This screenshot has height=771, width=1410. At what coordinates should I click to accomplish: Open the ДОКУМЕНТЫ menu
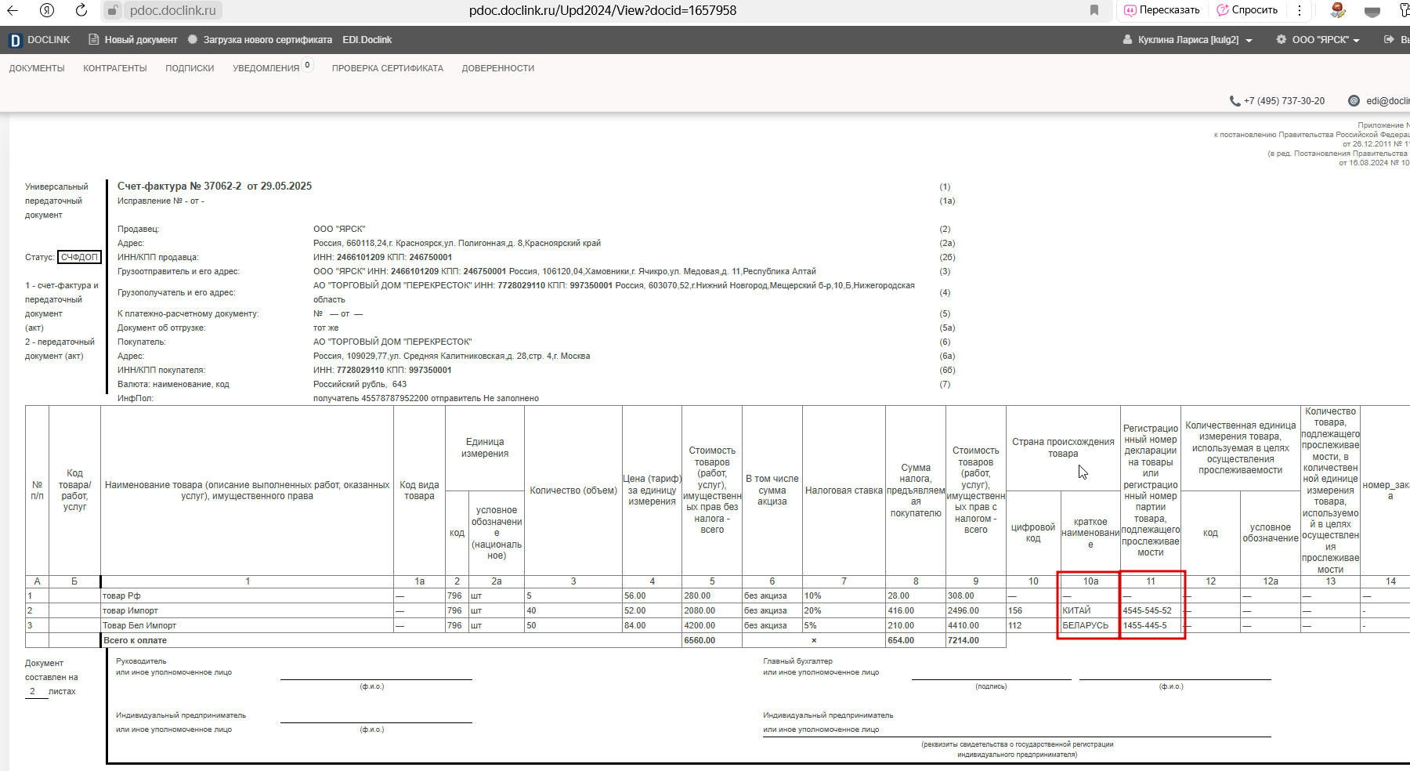(x=37, y=68)
